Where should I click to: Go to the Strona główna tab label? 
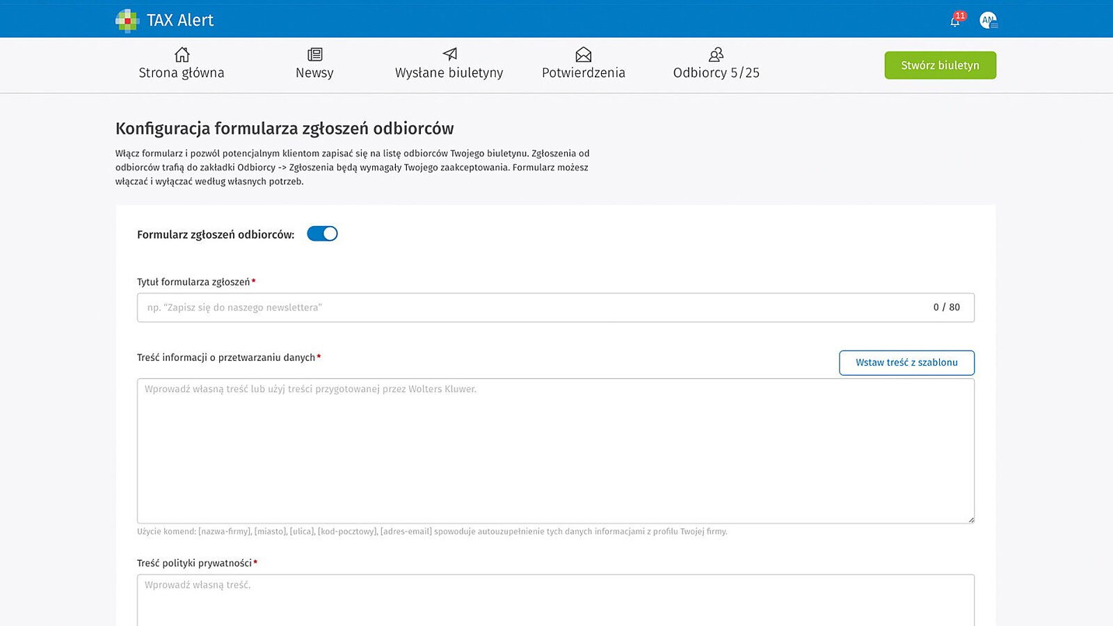[182, 73]
